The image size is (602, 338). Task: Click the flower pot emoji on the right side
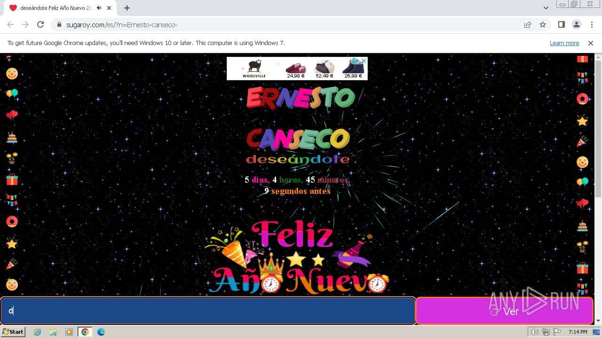(582, 247)
